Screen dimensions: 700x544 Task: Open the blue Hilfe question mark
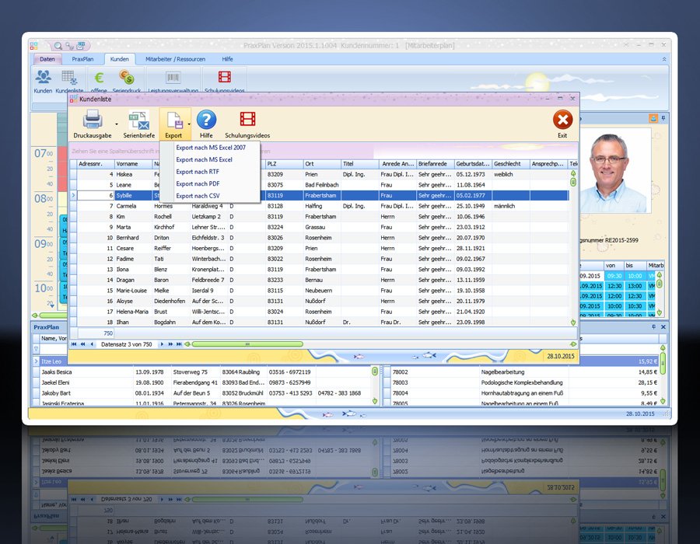click(206, 120)
